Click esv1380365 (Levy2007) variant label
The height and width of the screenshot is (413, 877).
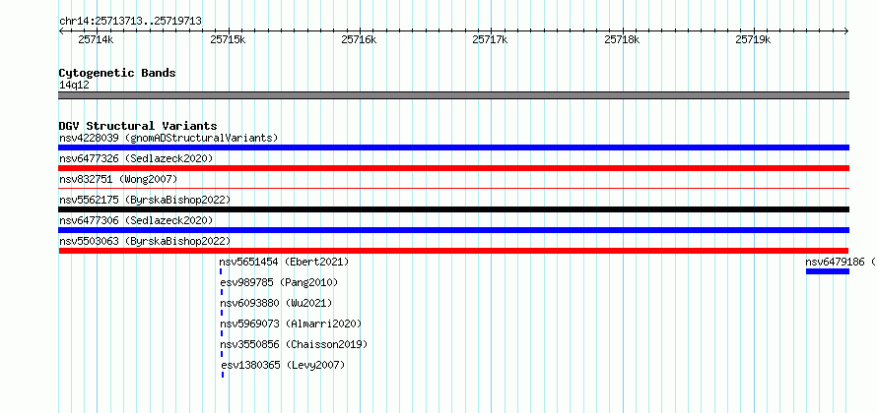[283, 365]
